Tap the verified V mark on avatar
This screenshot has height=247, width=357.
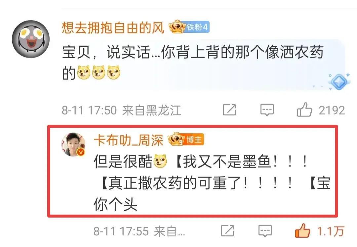81,152
